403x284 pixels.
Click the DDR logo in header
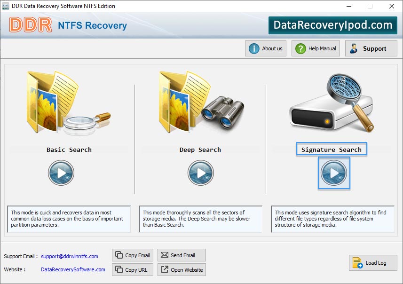30,25
